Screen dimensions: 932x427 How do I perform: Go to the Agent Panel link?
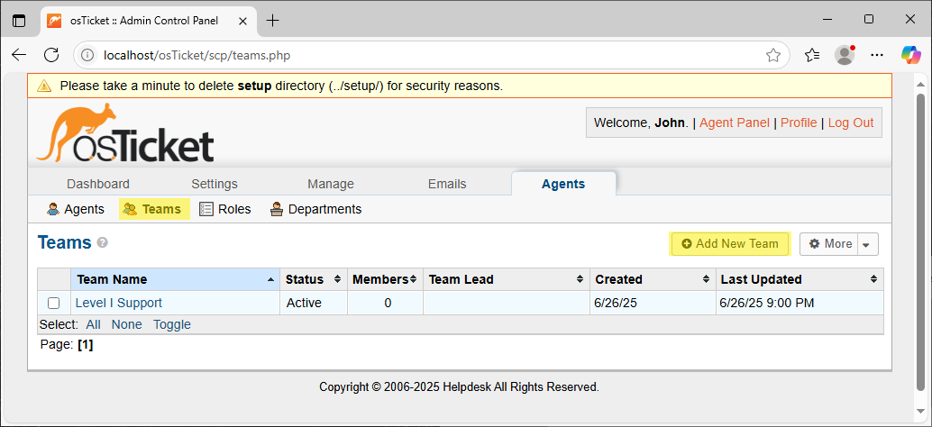coord(734,123)
